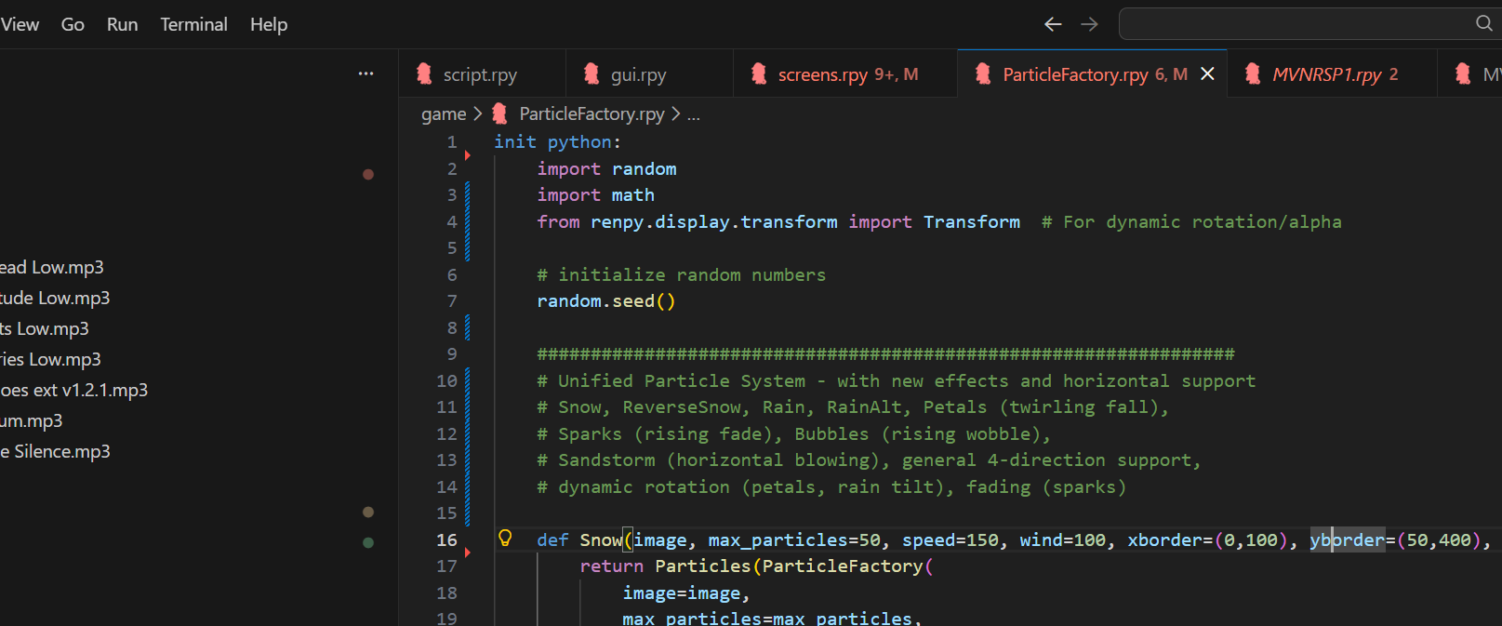Click the game folder breadcrumb
This screenshot has width=1502, height=626.
[444, 113]
